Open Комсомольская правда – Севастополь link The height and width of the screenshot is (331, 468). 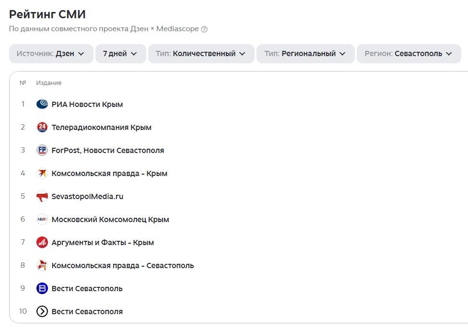(123, 265)
